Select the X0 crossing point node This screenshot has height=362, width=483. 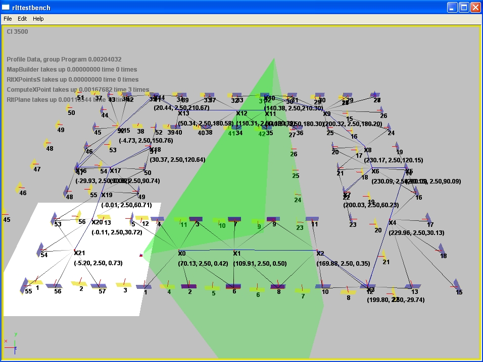click(182, 253)
